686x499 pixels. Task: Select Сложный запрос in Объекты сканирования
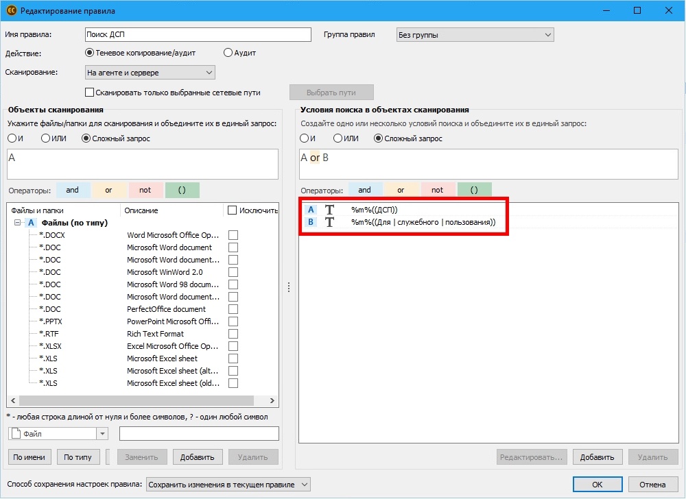click(86, 138)
